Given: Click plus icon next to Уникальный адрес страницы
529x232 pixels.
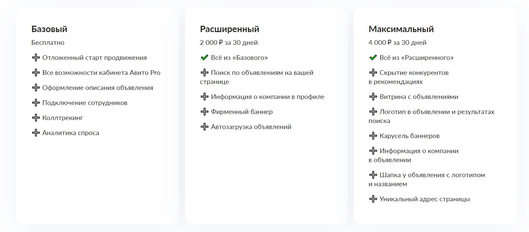Looking at the screenshot, I should (x=373, y=199).
